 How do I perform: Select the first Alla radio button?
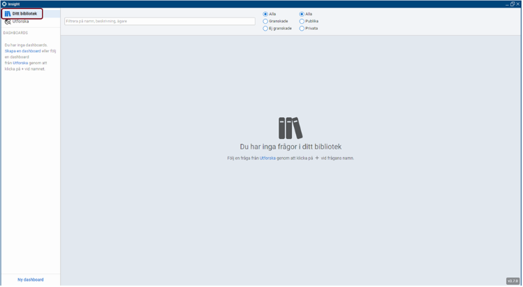point(265,14)
